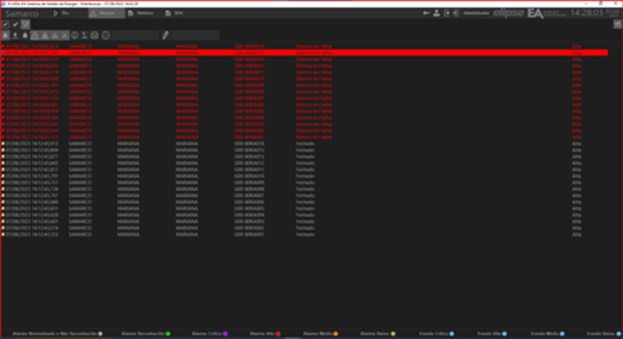623x339 pixels.
Task: Select the red highlighted alarm row
Action: coord(304,53)
